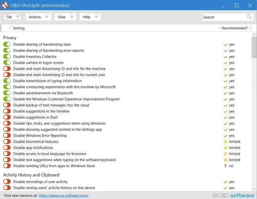Turn on Disable biometrical features toggle
The width and height of the screenshot is (257, 199).
point(7,142)
